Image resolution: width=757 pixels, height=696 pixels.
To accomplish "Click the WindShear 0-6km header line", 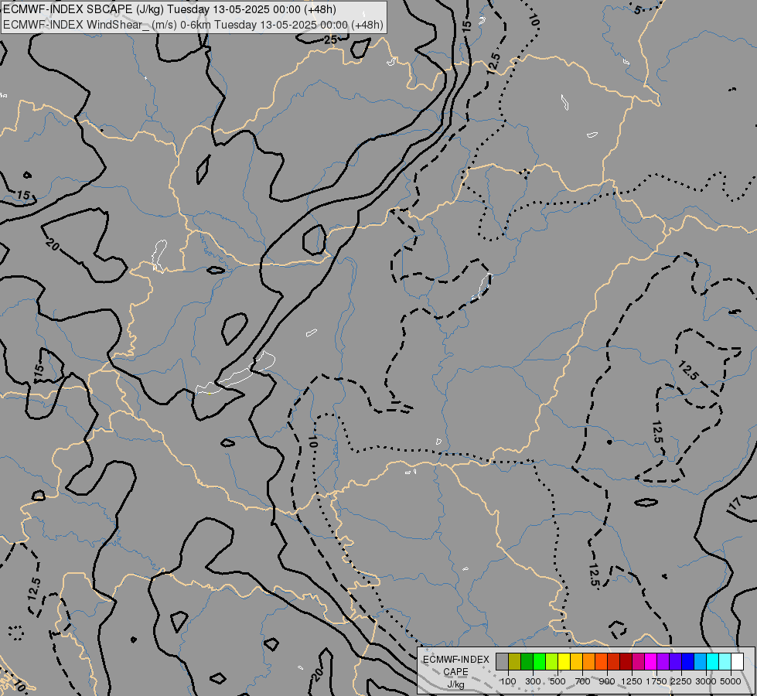I will click(193, 24).
